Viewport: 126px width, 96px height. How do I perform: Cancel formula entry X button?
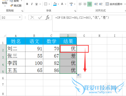pyautogui.click(x=32, y=17)
